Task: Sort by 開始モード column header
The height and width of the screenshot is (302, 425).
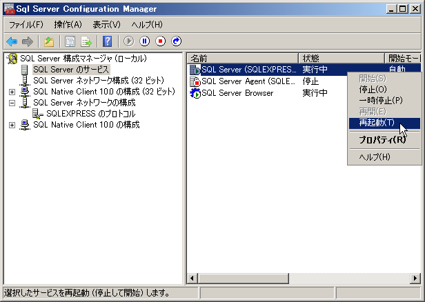Action: [x=403, y=58]
